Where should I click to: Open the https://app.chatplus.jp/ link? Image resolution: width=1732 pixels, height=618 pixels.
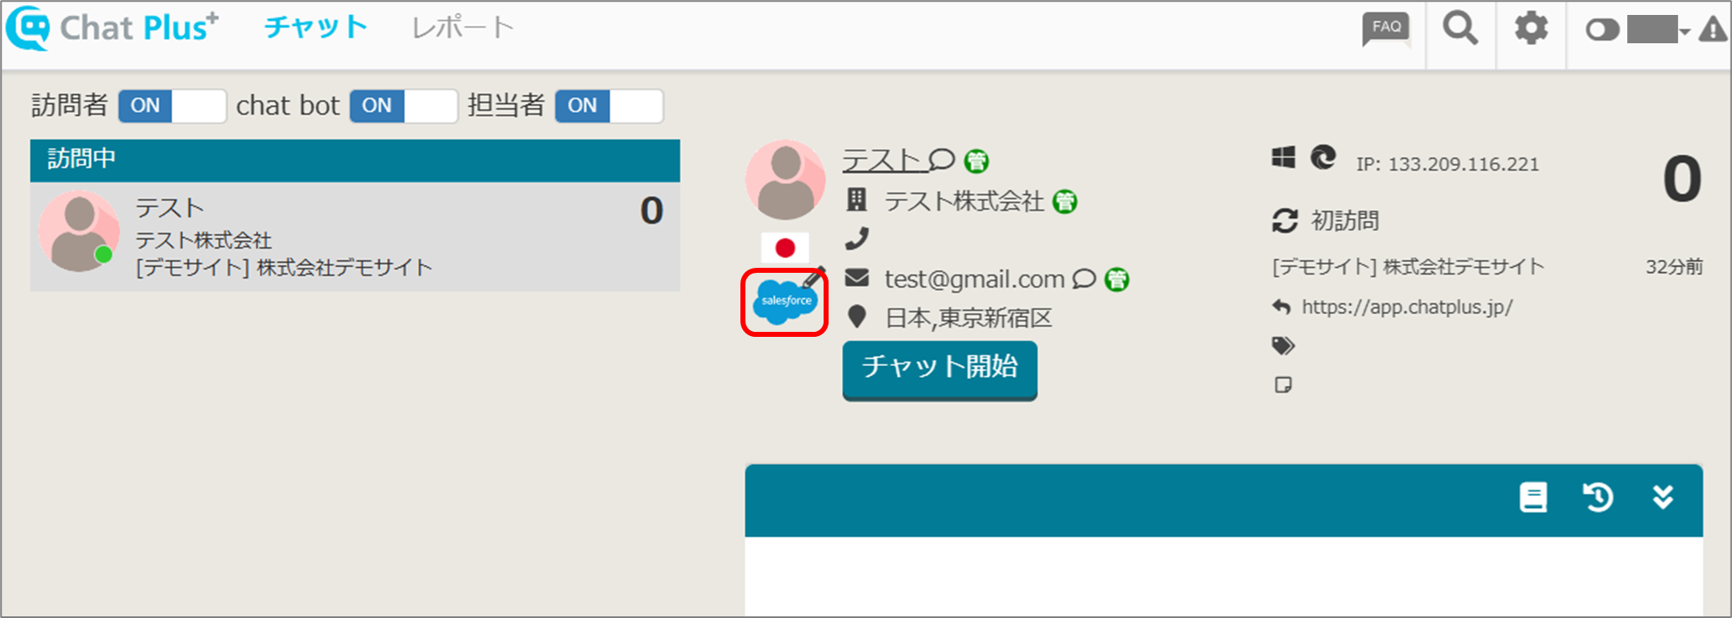[x=1408, y=307]
